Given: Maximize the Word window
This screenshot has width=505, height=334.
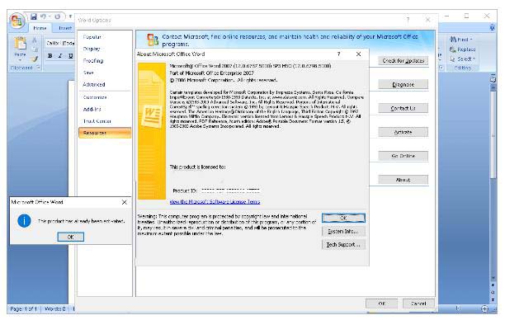Looking at the screenshot, I should pos(466,16).
